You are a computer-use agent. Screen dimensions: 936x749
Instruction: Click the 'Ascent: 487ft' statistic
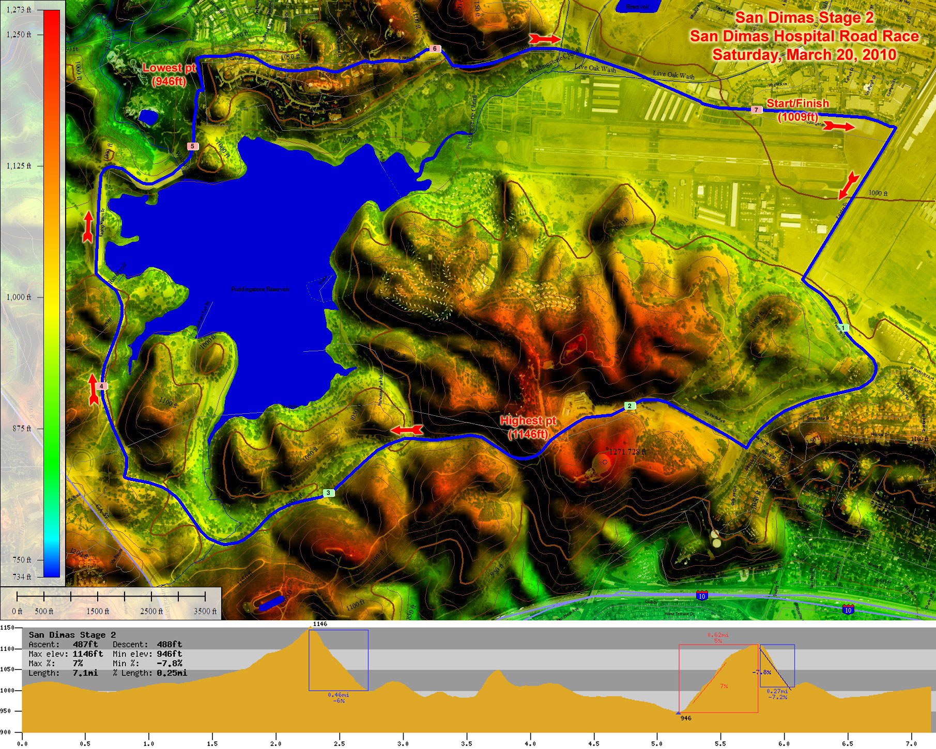63,644
